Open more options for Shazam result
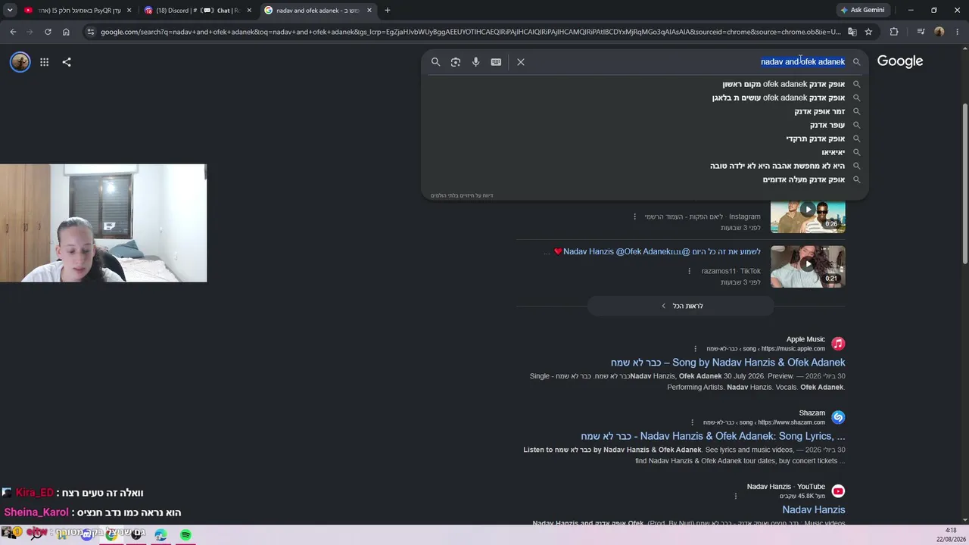 coord(692,422)
